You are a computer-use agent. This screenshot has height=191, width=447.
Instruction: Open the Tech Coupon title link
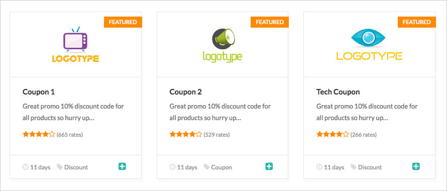click(338, 92)
